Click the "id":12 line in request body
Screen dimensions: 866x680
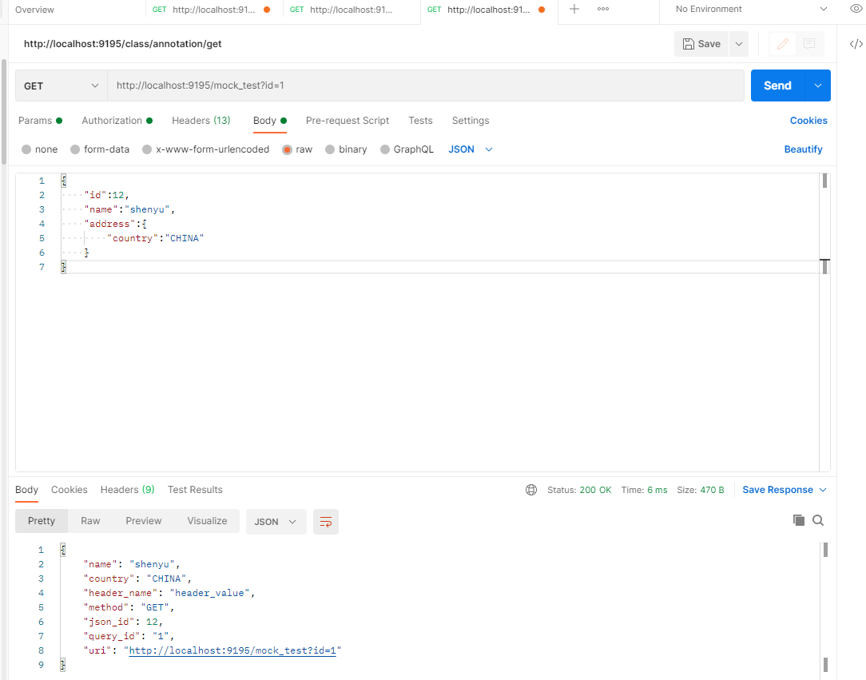coord(106,196)
